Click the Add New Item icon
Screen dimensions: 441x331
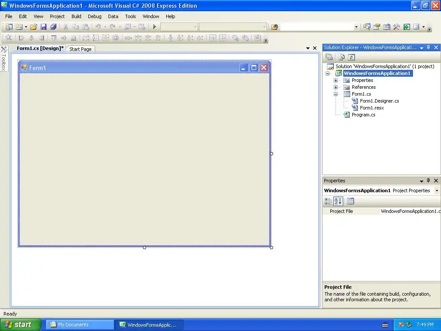click(19, 27)
